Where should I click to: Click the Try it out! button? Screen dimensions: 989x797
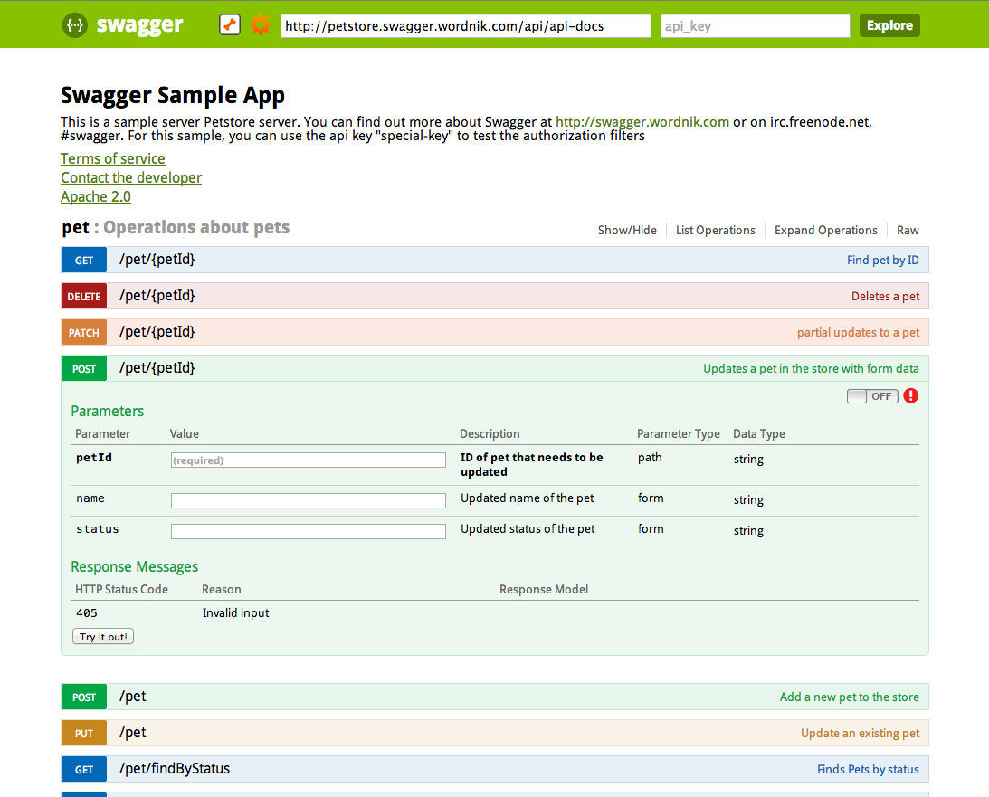[103, 636]
